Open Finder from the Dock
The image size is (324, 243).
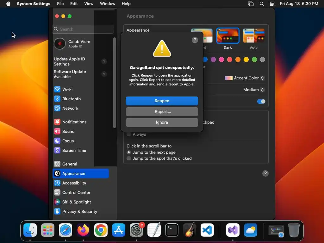pos(30,230)
